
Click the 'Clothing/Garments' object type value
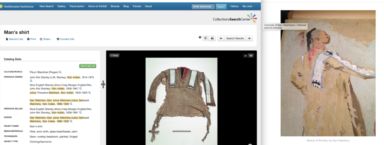(40, 142)
